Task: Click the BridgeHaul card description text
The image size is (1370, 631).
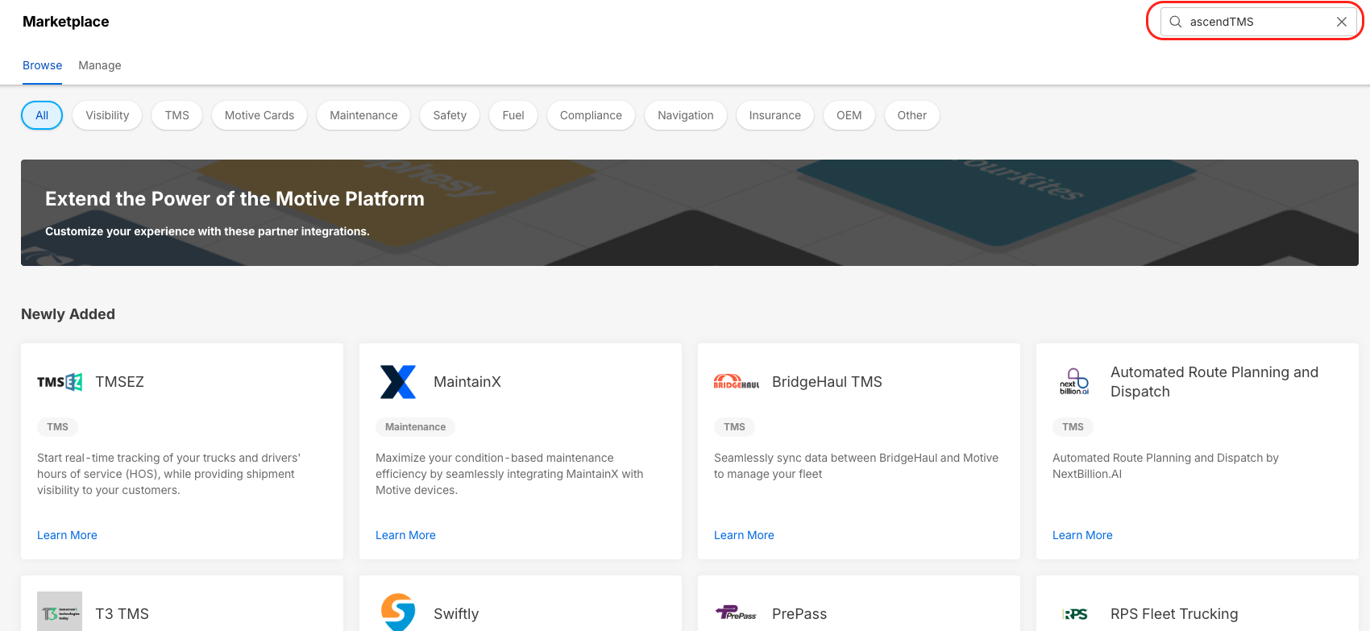Action: click(856, 466)
